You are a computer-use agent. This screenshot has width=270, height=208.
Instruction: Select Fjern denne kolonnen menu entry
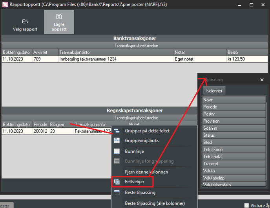coord(146,172)
